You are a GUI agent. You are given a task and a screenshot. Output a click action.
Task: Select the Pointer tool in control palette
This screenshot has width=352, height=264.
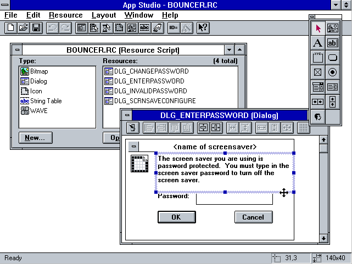(x=317, y=28)
